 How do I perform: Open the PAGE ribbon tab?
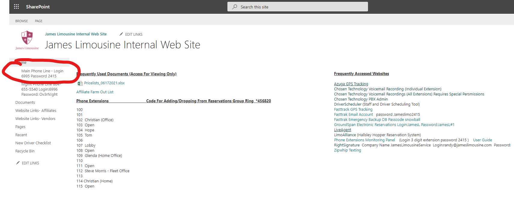pos(38,21)
